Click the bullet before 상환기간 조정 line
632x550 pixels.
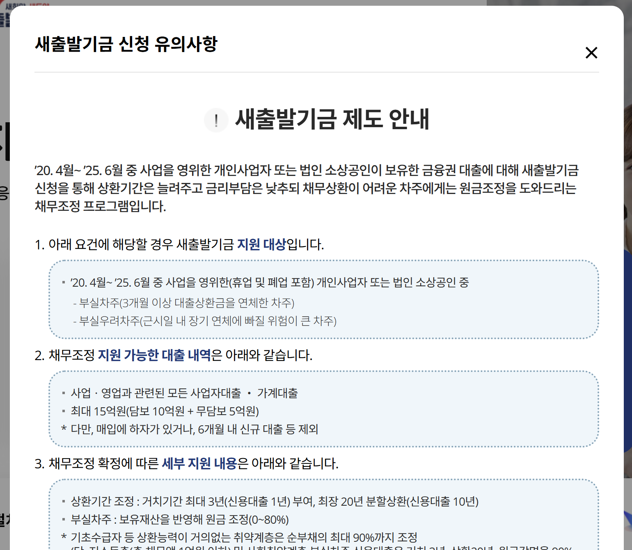tap(64, 502)
